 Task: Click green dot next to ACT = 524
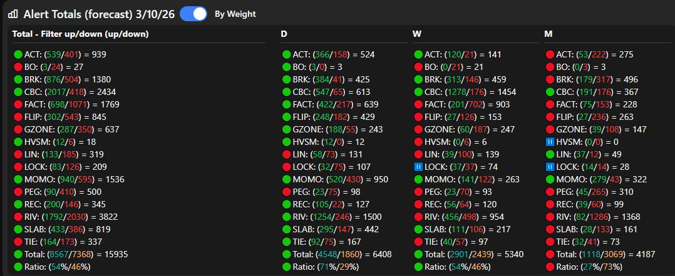(x=286, y=54)
